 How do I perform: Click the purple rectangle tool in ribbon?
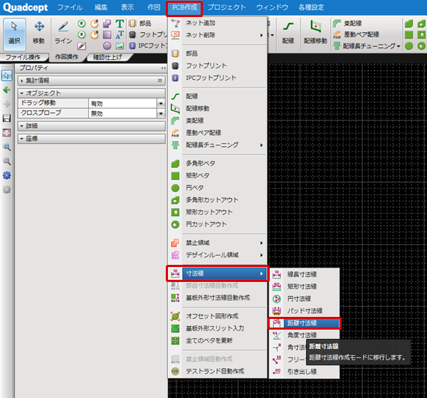coord(107,35)
